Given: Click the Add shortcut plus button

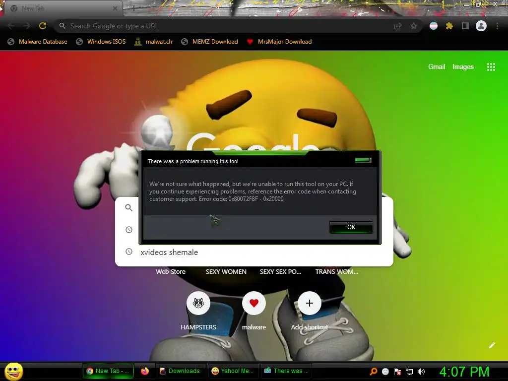Looking at the screenshot, I should click(x=310, y=303).
